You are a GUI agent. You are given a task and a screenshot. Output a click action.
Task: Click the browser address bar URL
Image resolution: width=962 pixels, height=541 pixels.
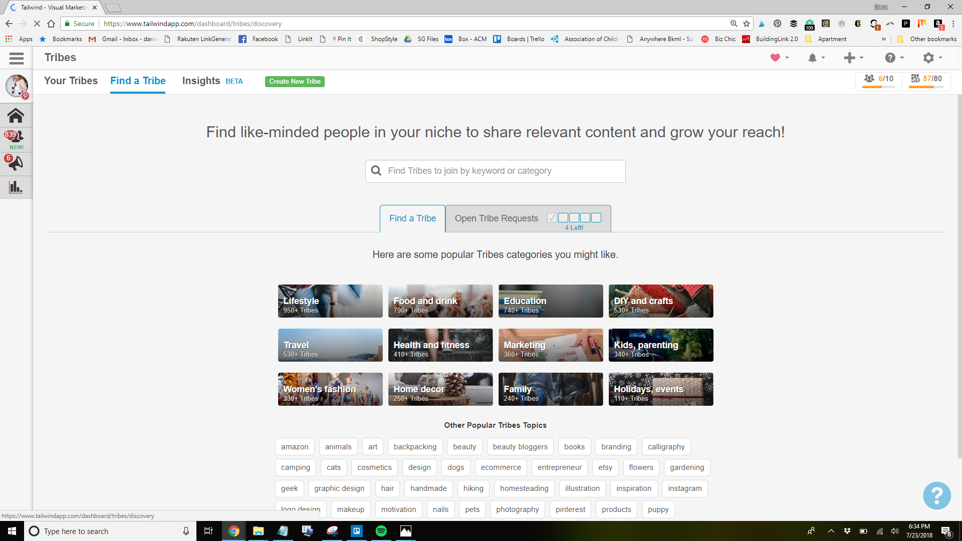click(x=192, y=24)
